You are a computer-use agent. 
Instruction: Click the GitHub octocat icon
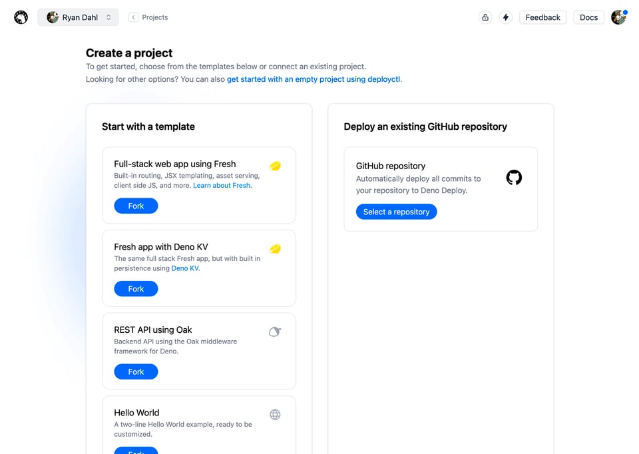coord(514,178)
